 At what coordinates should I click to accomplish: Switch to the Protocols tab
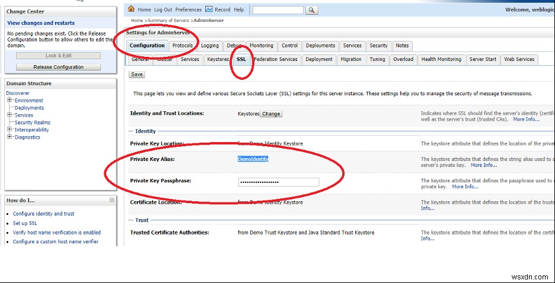click(183, 46)
